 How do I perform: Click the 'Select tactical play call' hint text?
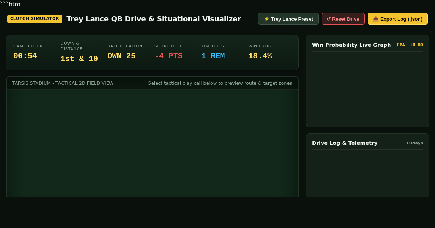(x=220, y=83)
